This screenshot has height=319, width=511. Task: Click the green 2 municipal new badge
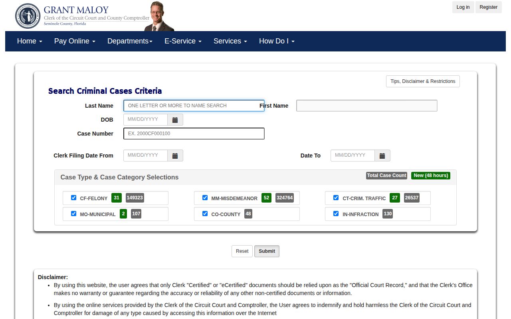123,214
